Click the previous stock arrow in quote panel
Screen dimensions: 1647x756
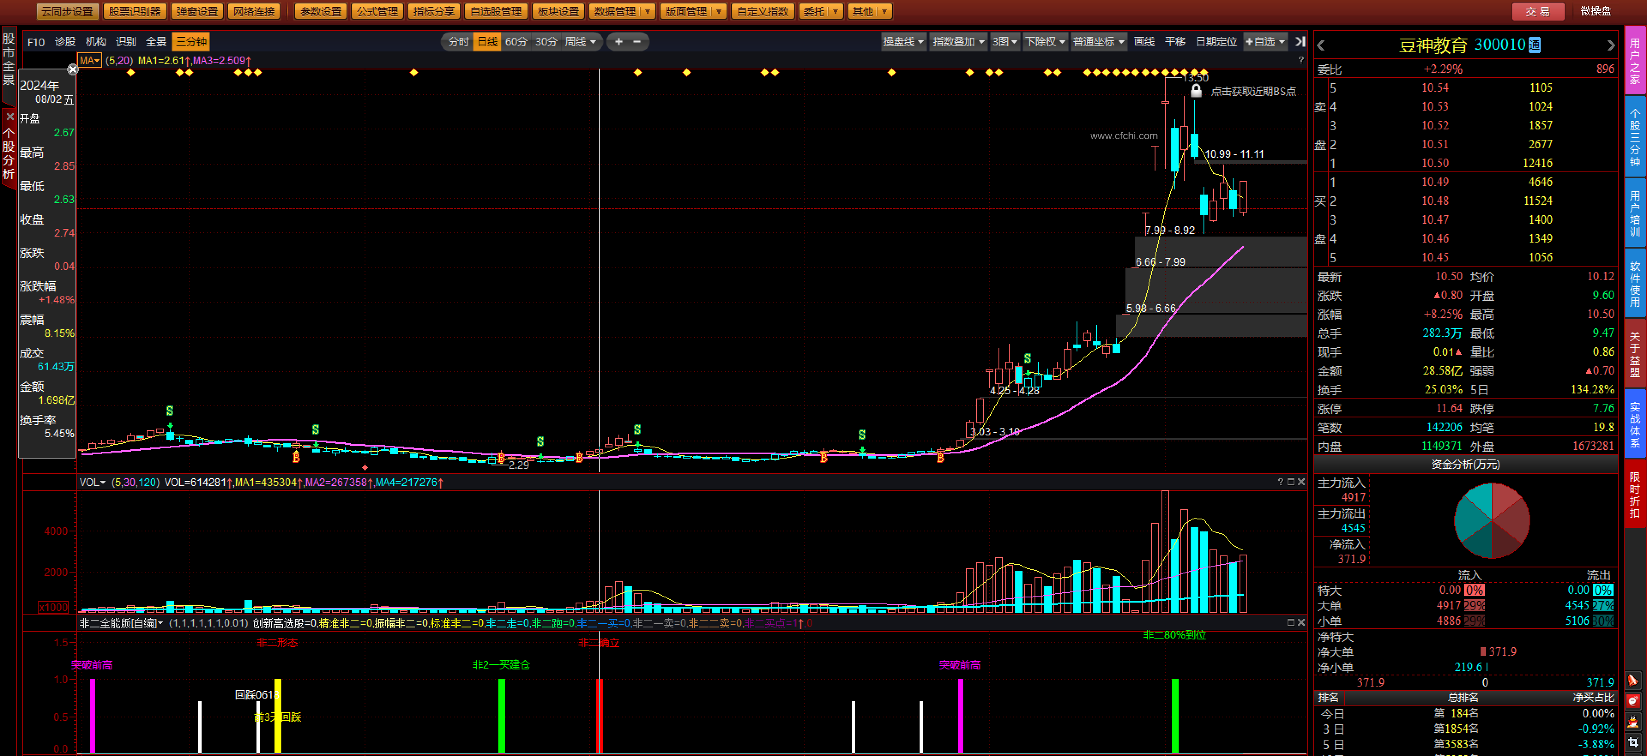(x=1321, y=45)
